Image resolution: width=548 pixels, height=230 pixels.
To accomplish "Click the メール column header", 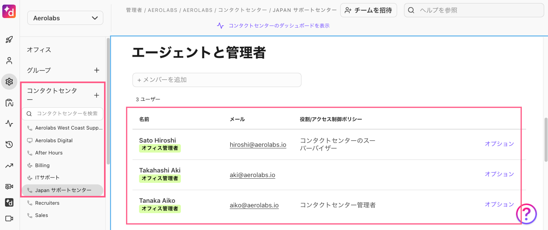I will pos(237,119).
